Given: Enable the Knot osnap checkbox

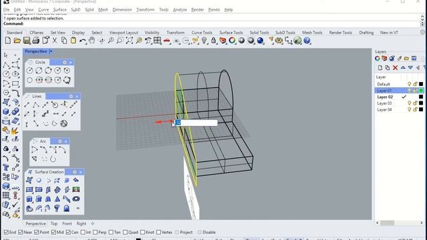Looking at the screenshot, I should tap(142, 233).
